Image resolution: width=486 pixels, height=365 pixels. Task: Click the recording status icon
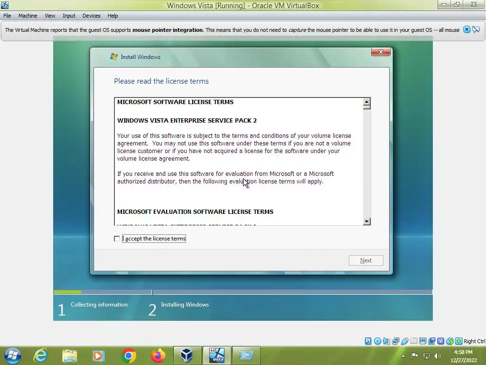tap(431, 341)
